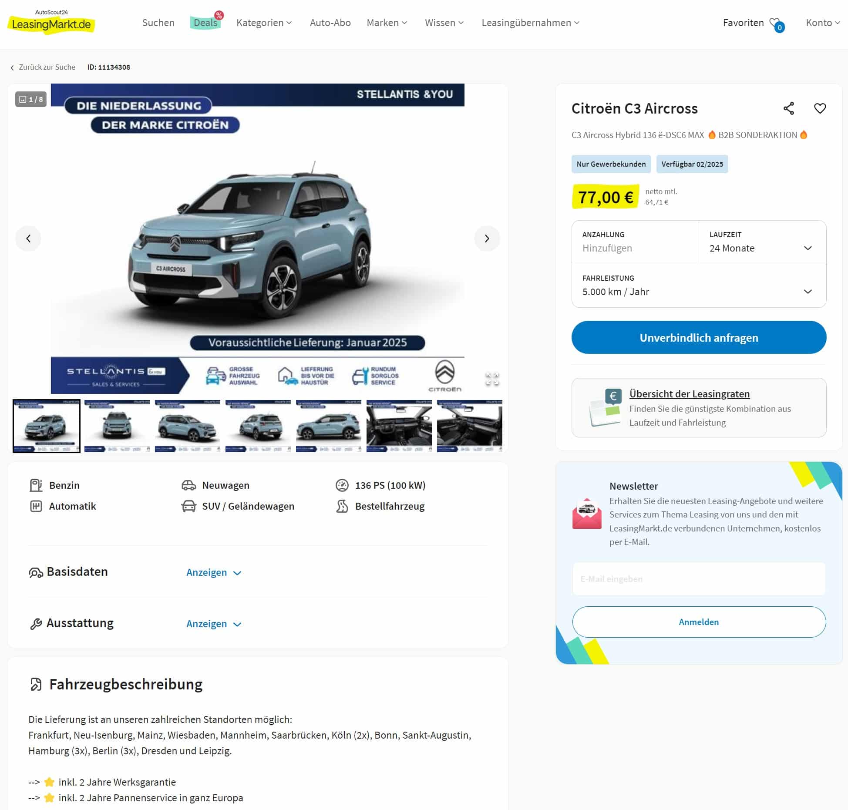Open the Konto account menu
This screenshot has height=810, width=848.
point(822,23)
